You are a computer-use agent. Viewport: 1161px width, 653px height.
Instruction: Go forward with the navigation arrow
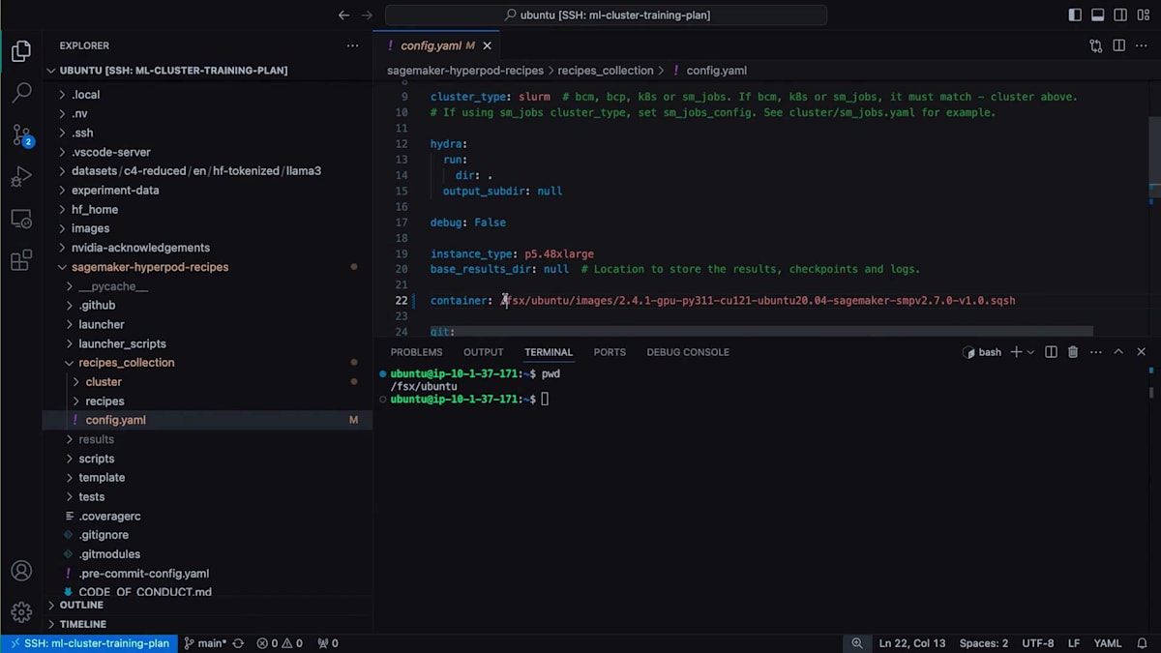pos(367,15)
